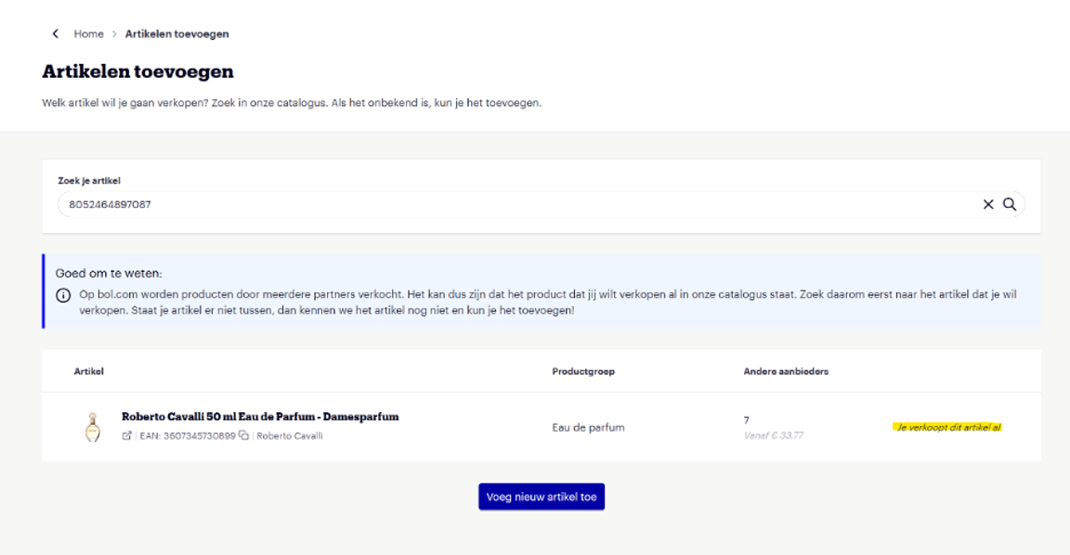Viewport: 1070px width, 555px height.
Task: Open external link icon beside EAN
Action: (126, 435)
